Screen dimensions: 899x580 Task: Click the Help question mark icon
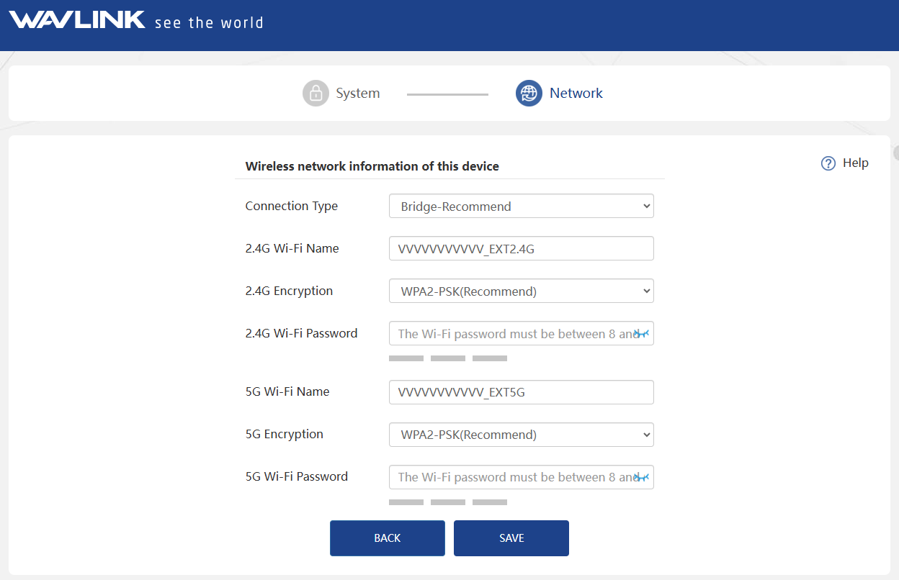coord(828,163)
